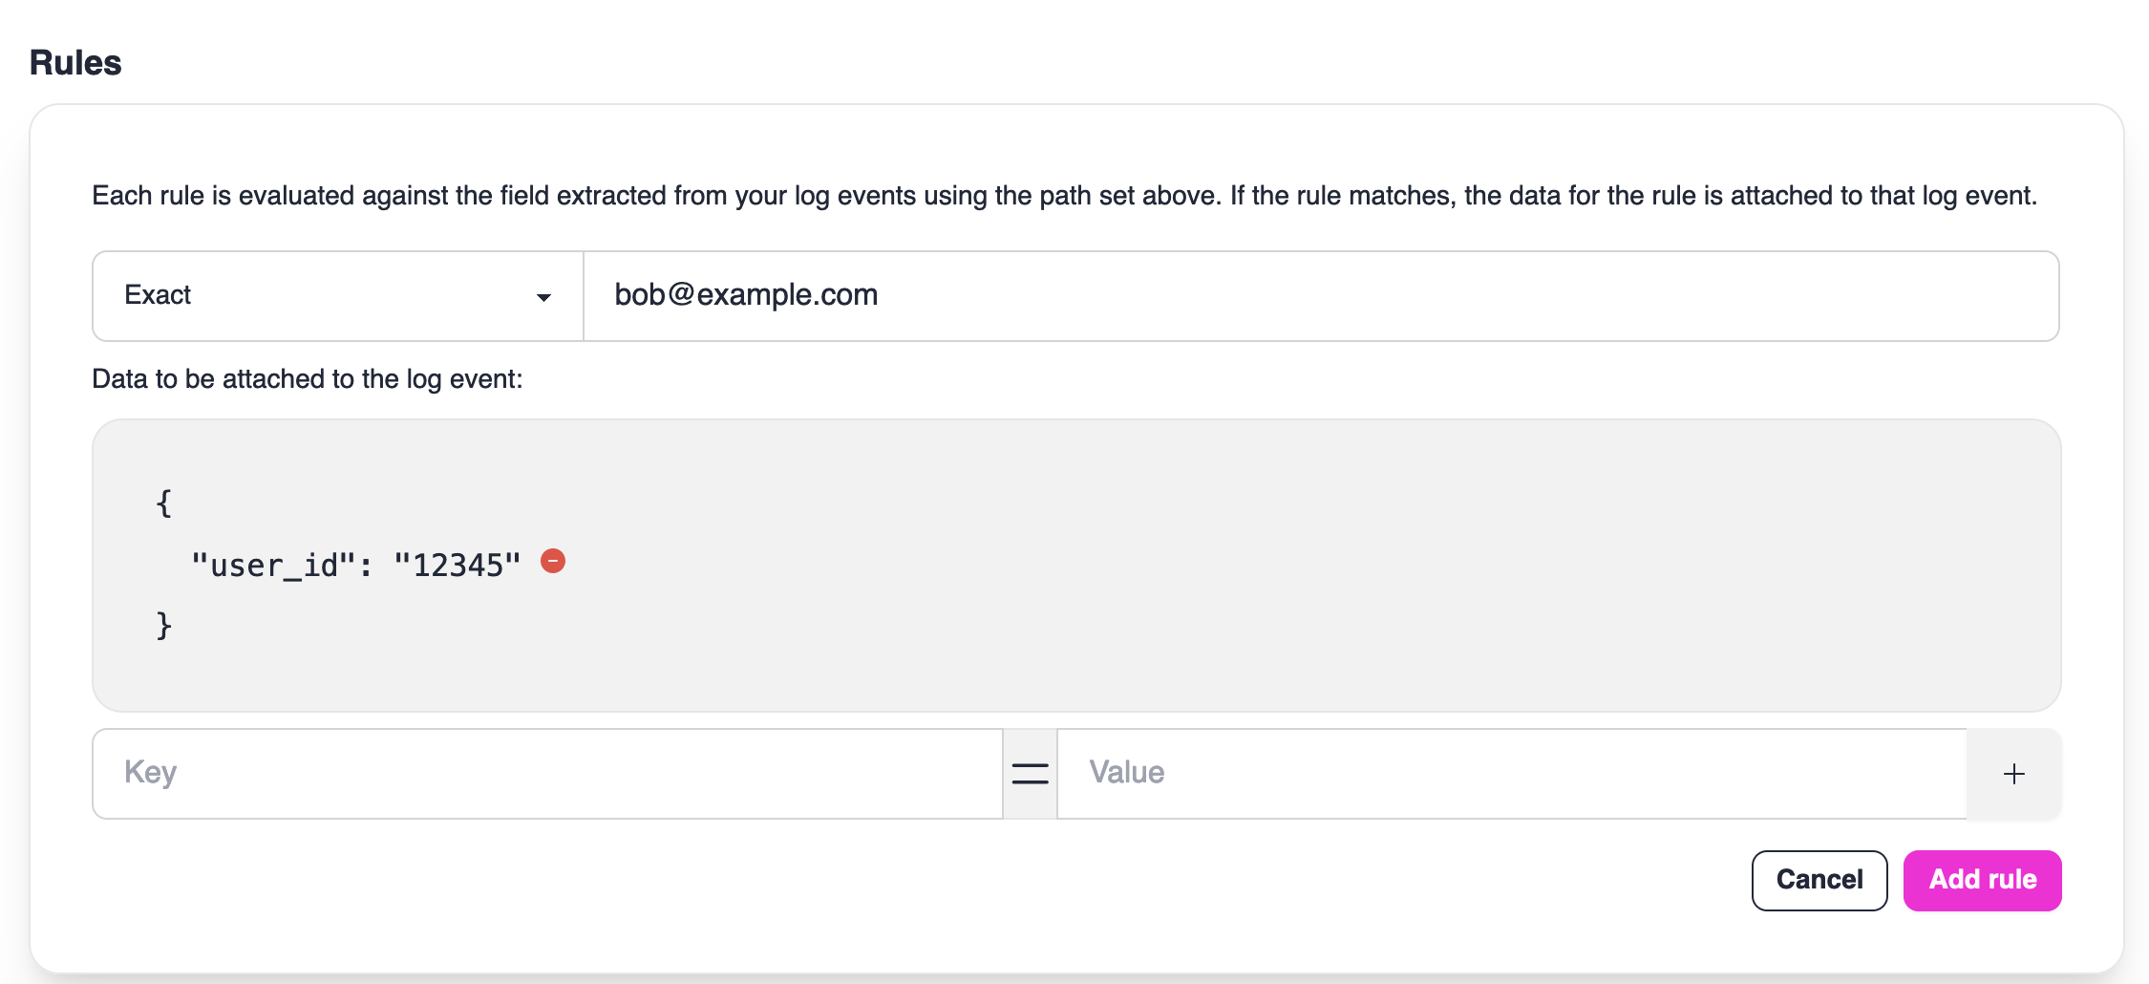This screenshot has height=984, width=2149.
Task: Select the "Exact" label text in match selector
Action: pyautogui.click(x=158, y=295)
